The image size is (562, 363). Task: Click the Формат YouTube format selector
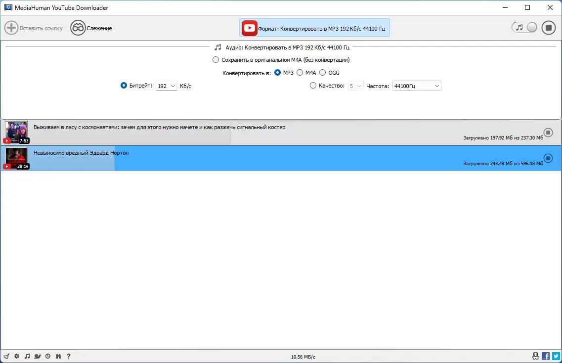pos(314,28)
